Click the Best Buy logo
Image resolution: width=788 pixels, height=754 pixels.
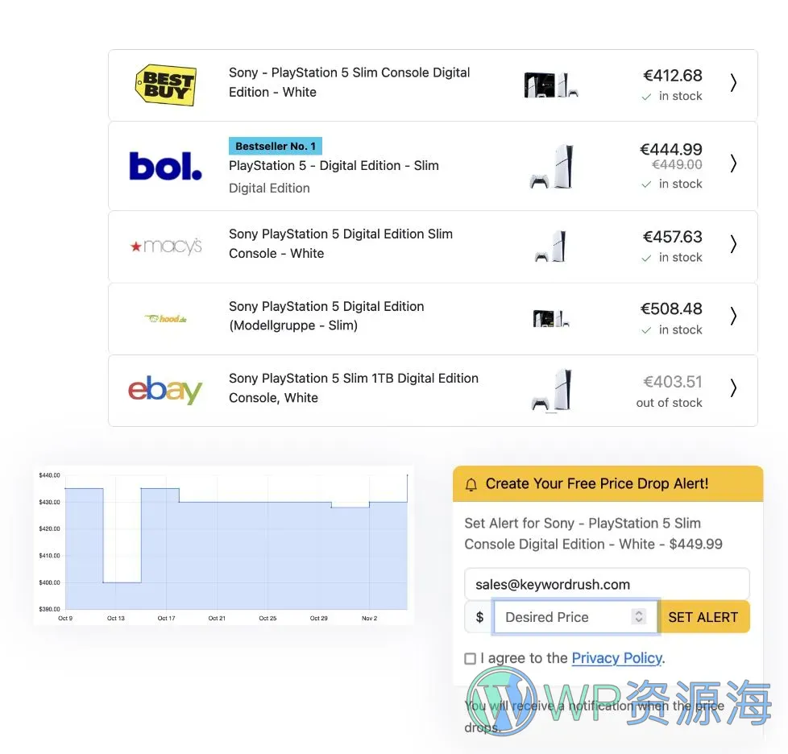point(166,85)
